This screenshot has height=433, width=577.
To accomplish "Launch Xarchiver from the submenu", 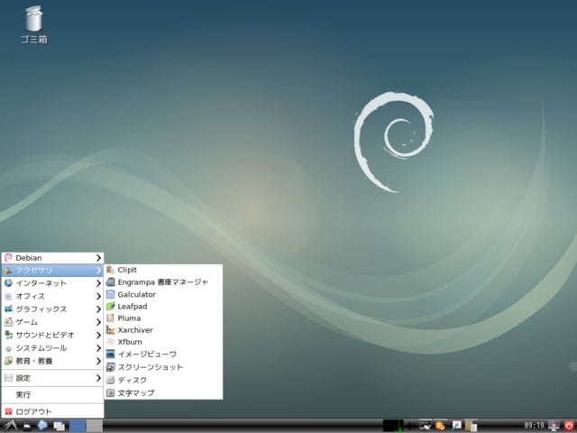I will pos(163,330).
